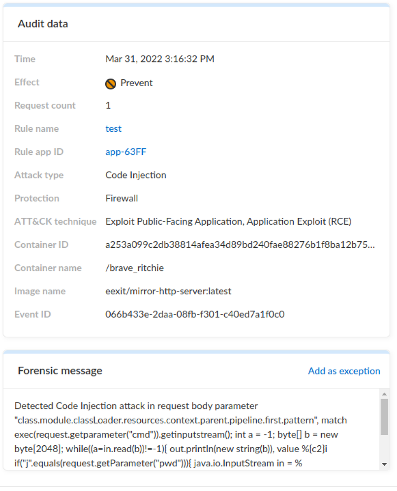The height and width of the screenshot is (491, 397).
Task: Click the container name /brave_ritchie
Action: 134,268
